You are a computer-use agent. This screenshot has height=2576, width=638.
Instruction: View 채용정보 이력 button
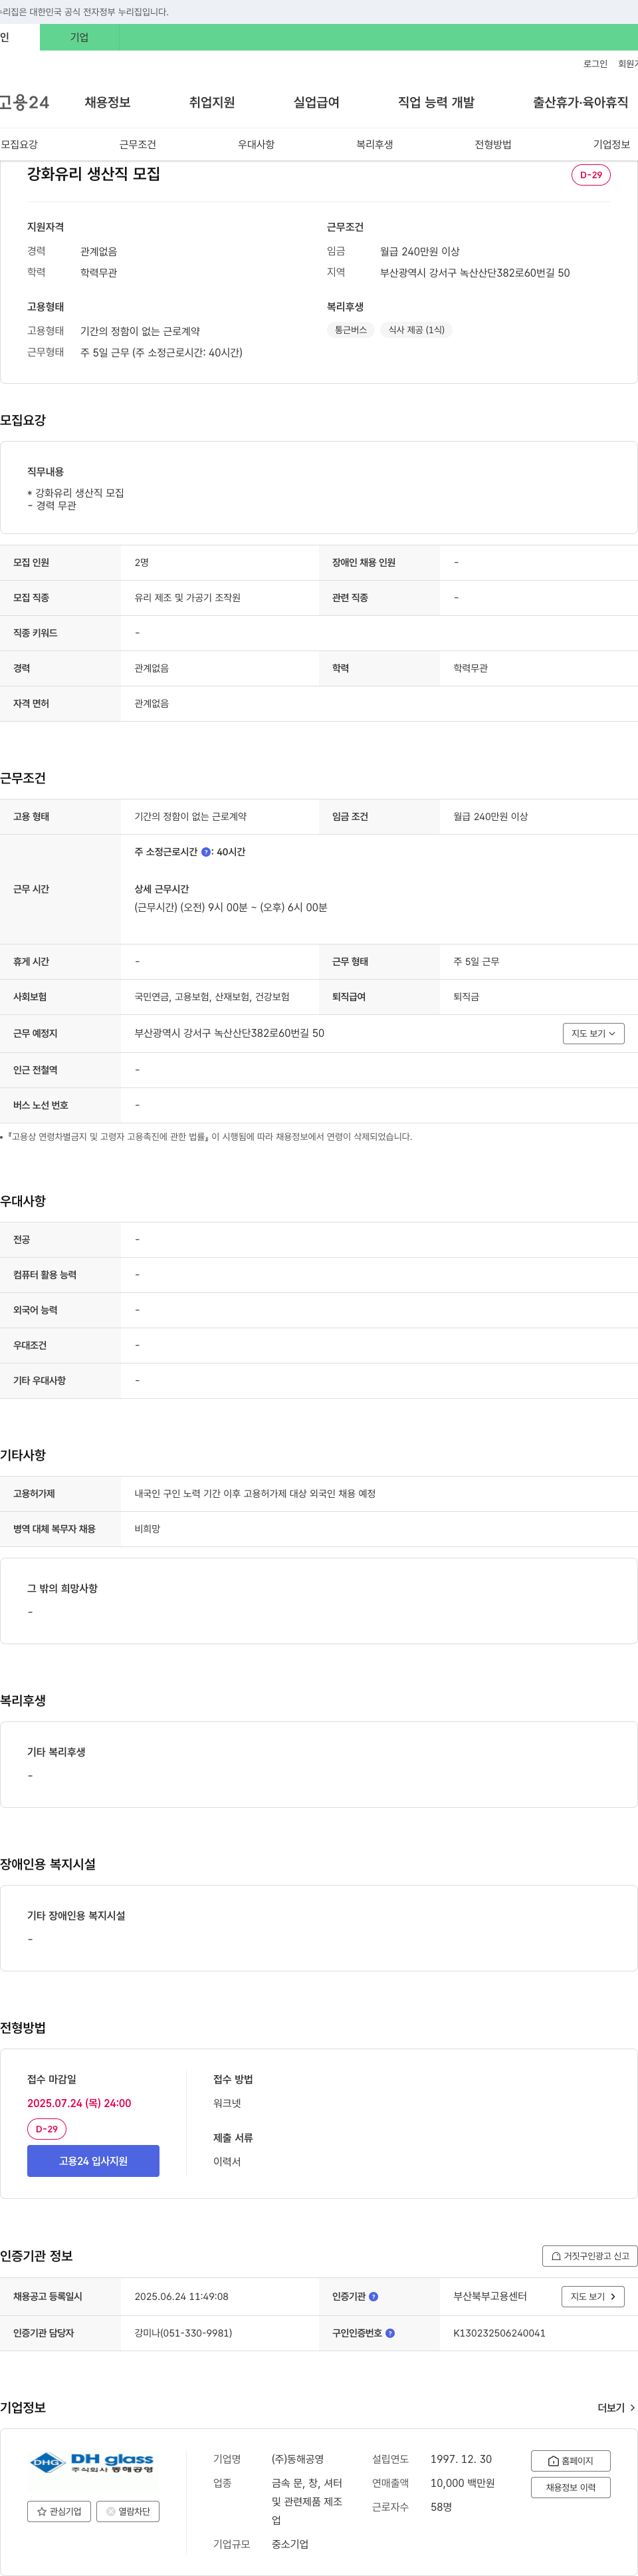(x=570, y=2487)
